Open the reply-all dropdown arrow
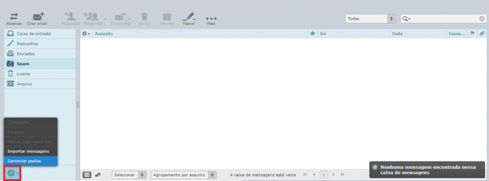 click(105, 19)
